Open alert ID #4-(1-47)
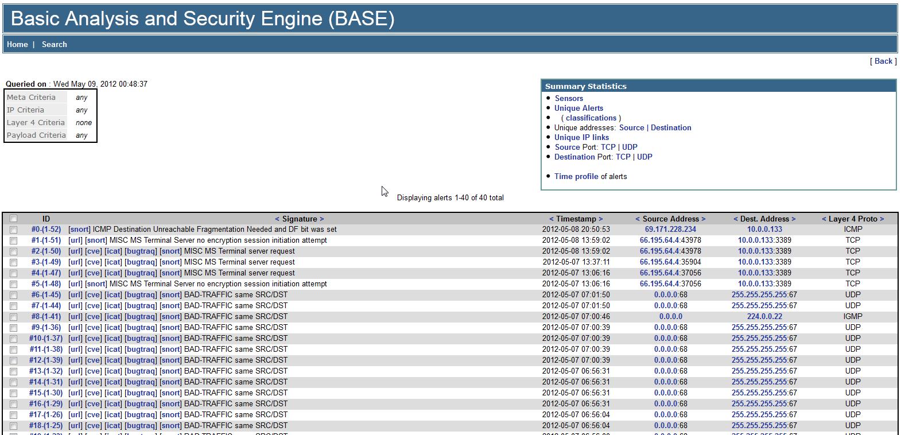Screen dimensions: 901x435 click(x=46, y=273)
